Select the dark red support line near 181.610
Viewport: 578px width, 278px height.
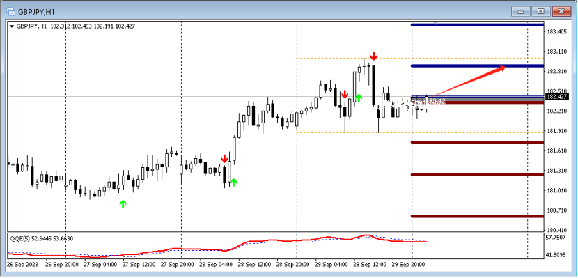tap(477, 142)
